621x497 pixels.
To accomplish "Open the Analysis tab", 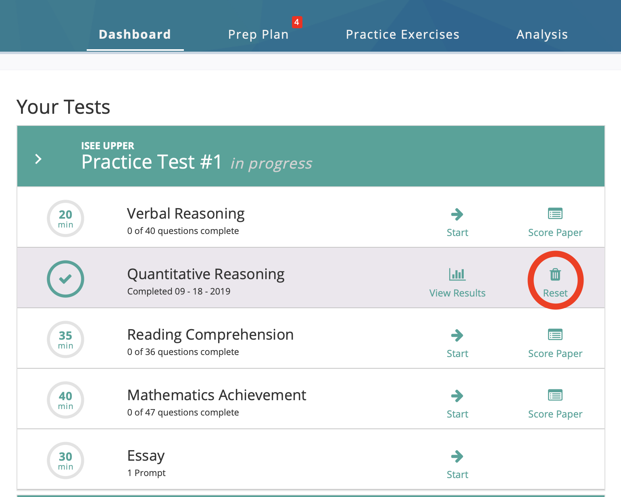I will click(x=542, y=35).
